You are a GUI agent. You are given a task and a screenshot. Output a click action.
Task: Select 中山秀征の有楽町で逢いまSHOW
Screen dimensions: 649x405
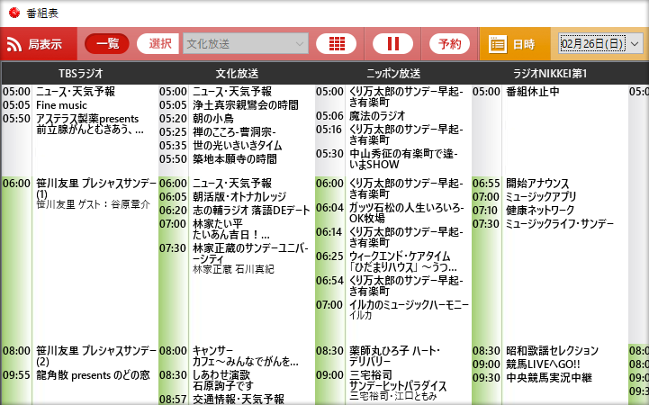pos(403,159)
